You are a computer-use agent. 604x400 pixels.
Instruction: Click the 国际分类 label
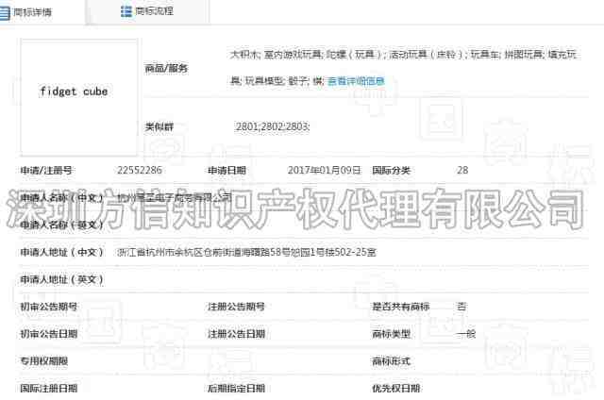pyautogui.click(x=391, y=170)
